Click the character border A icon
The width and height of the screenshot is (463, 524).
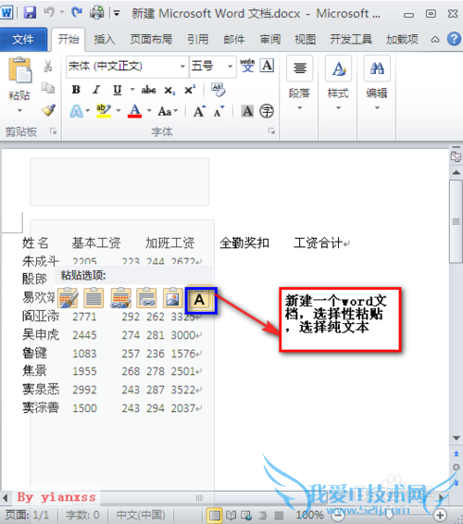(x=267, y=65)
